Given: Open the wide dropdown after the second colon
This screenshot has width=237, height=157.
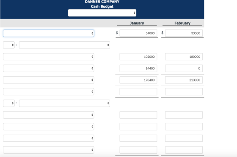Looking at the screenshot, I should [x=64, y=103].
